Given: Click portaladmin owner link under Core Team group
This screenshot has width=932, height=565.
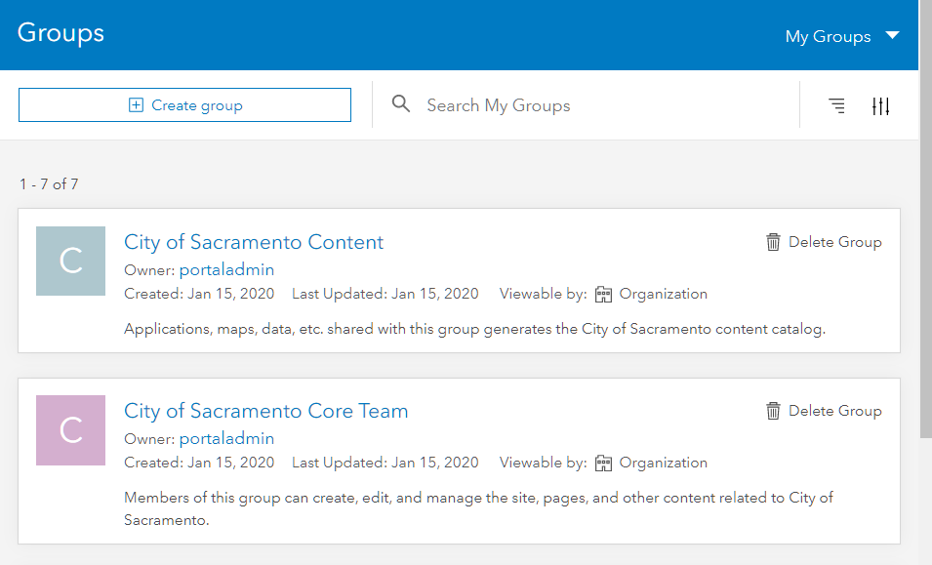Looking at the screenshot, I should pos(225,438).
